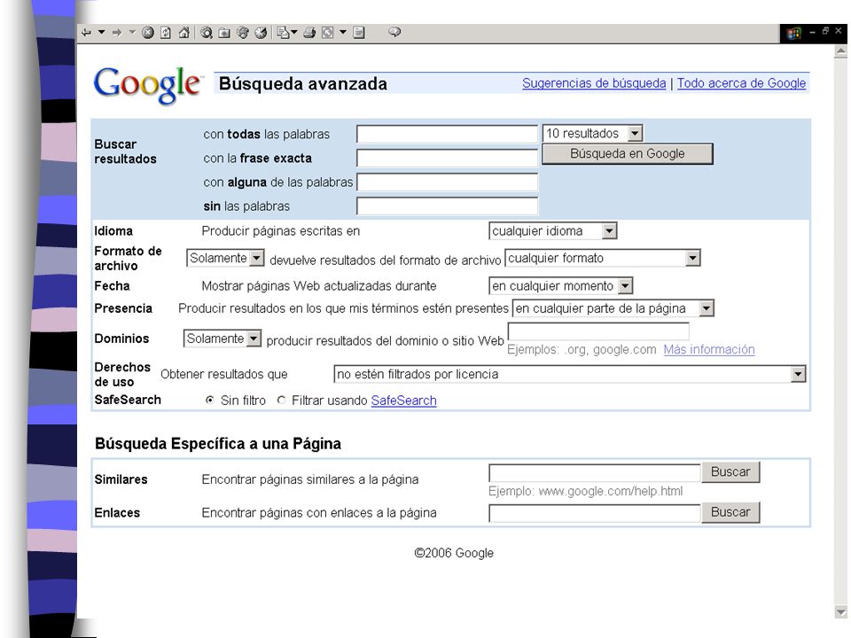Click the Mail toolbar icon
The image size is (851, 638).
click(283, 33)
